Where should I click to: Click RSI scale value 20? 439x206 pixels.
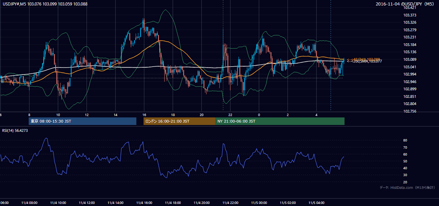click(x=405, y=182)
